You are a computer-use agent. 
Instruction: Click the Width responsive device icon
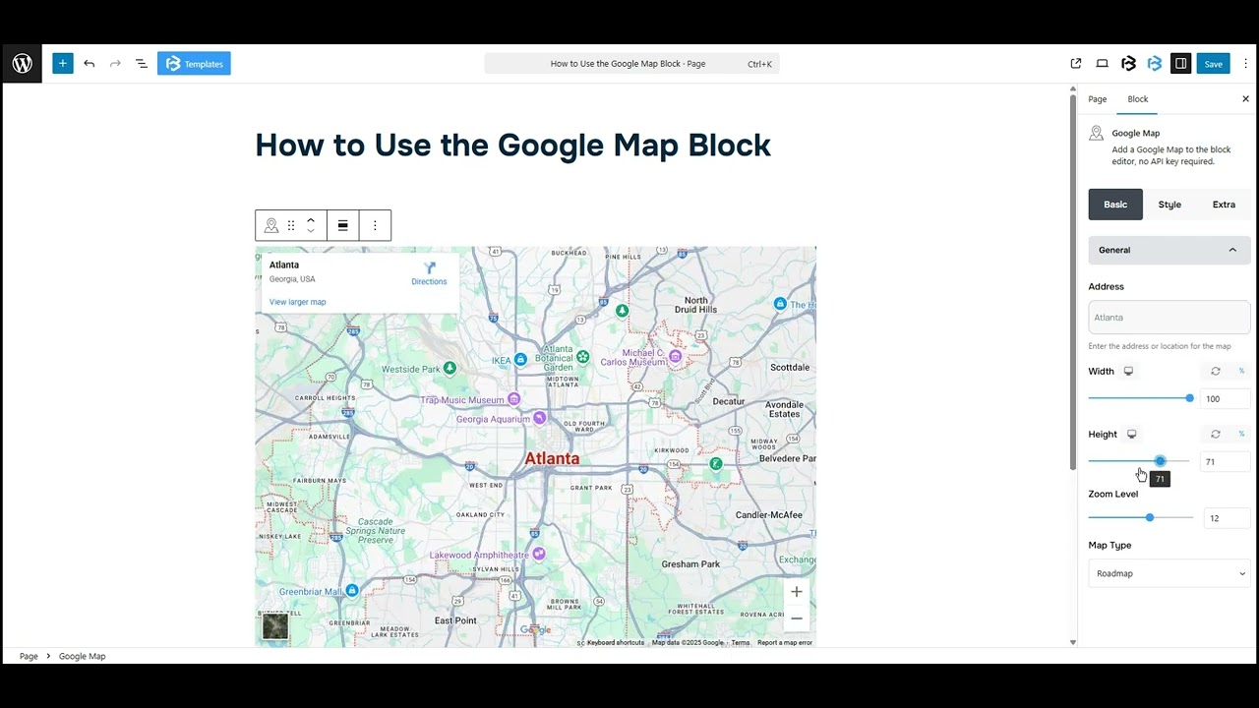pos(1128,371)
